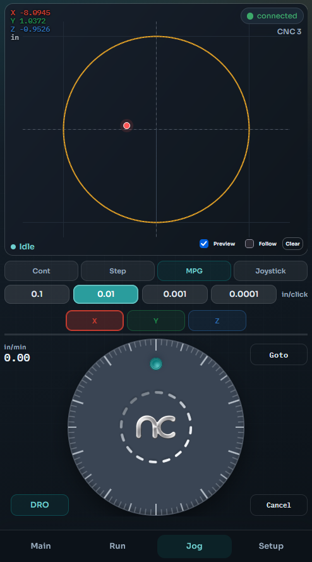Click the X -8.0945 coordinate readout

click(x=30, y=13)
